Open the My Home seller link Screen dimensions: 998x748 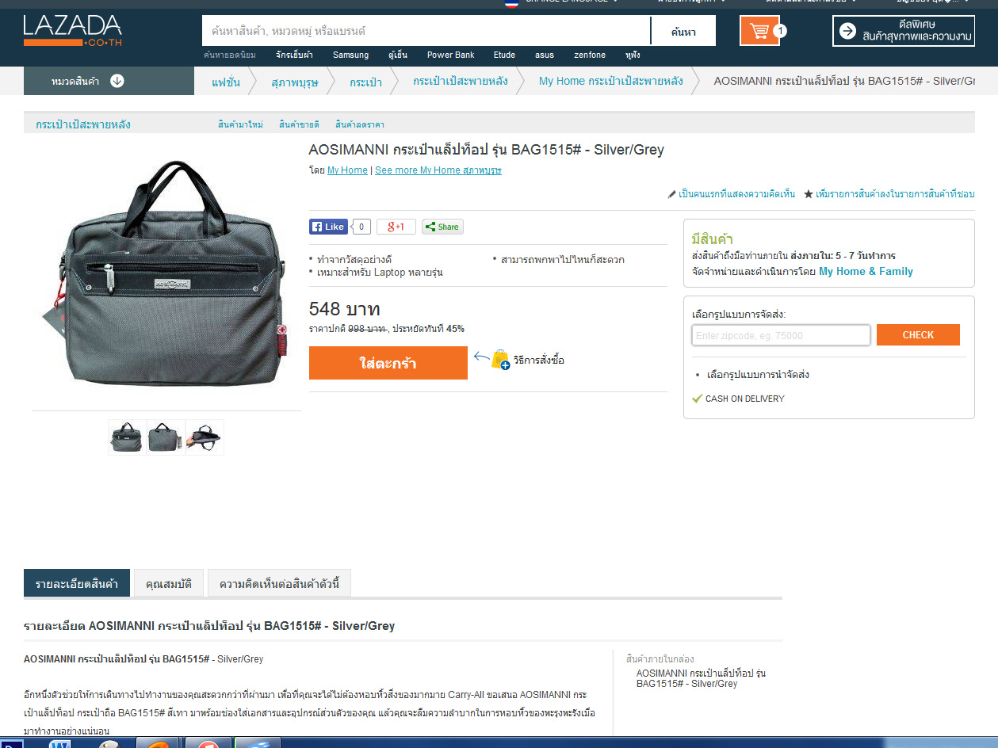pos(347,170)
